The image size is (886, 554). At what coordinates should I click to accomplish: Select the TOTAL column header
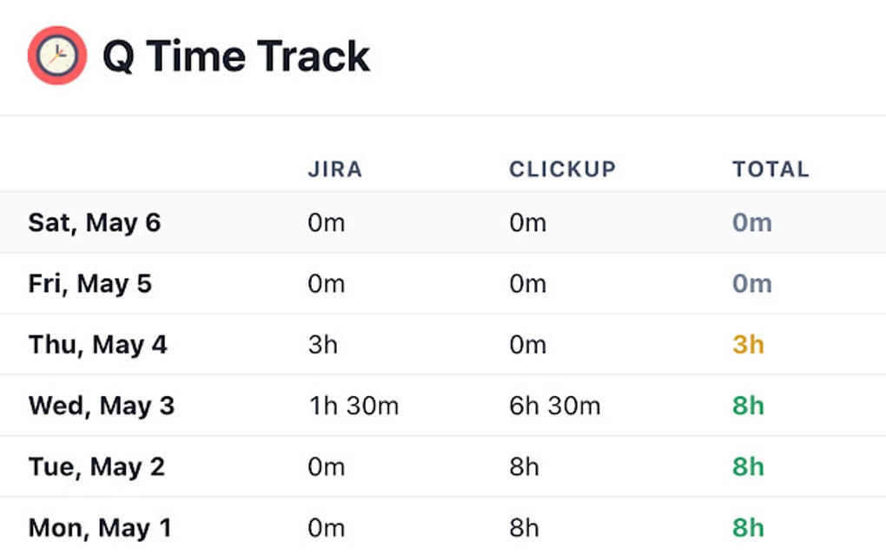770,169
